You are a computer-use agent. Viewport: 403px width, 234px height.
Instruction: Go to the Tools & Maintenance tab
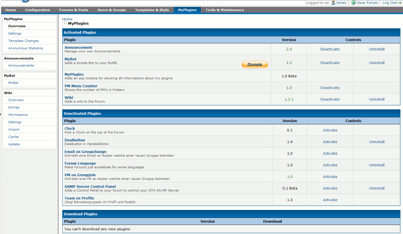pos(225,10)
